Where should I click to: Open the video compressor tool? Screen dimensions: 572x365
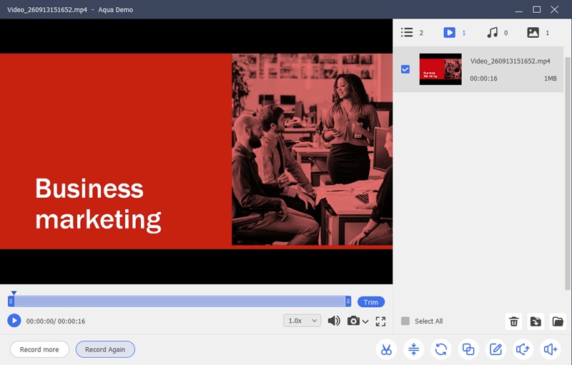click(414, 349)
